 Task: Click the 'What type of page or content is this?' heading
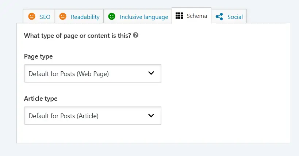77,36
